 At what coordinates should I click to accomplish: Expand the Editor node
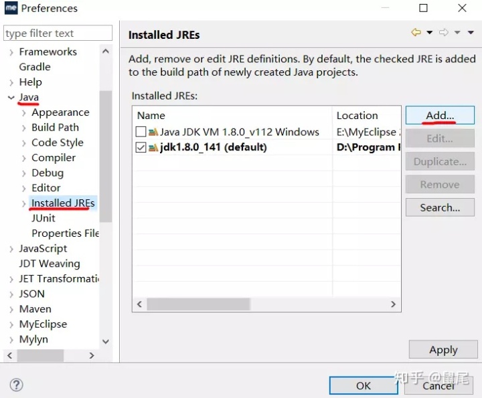pyautogui.click(x=23, y=188)
